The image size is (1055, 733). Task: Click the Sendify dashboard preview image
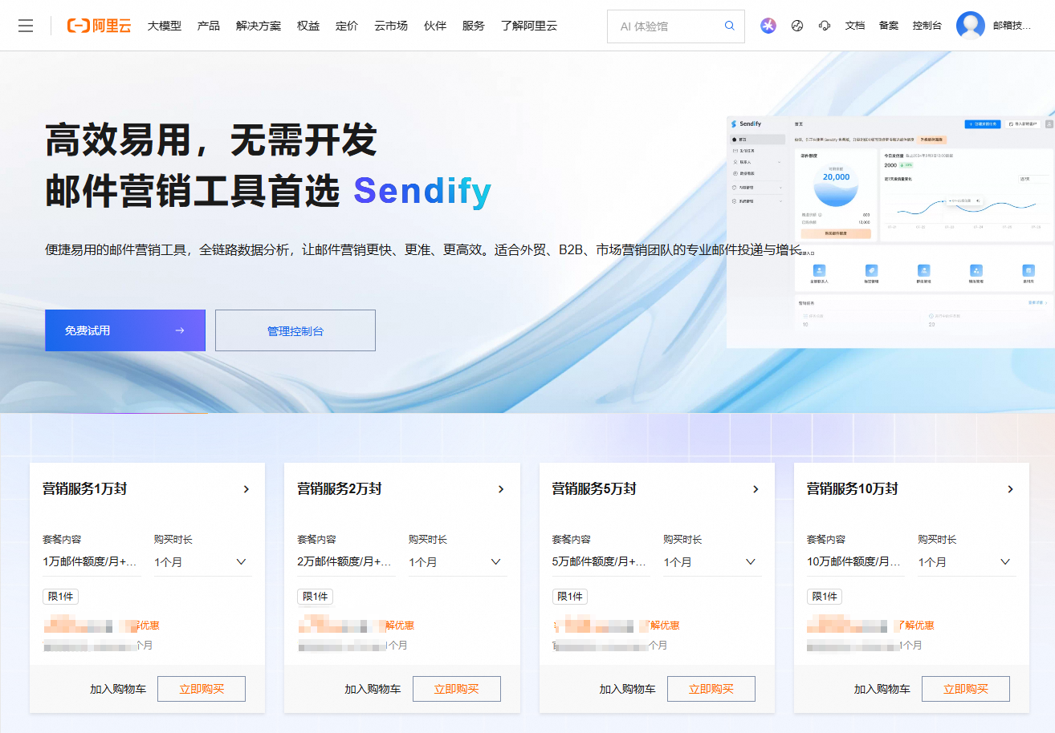tap(890, 232)
